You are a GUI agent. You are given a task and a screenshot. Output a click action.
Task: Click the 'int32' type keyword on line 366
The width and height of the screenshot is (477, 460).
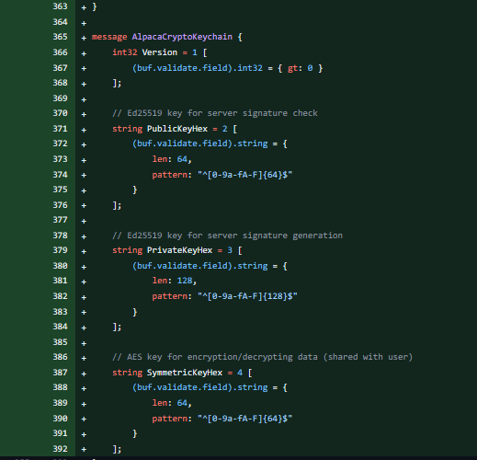(125, 52)
